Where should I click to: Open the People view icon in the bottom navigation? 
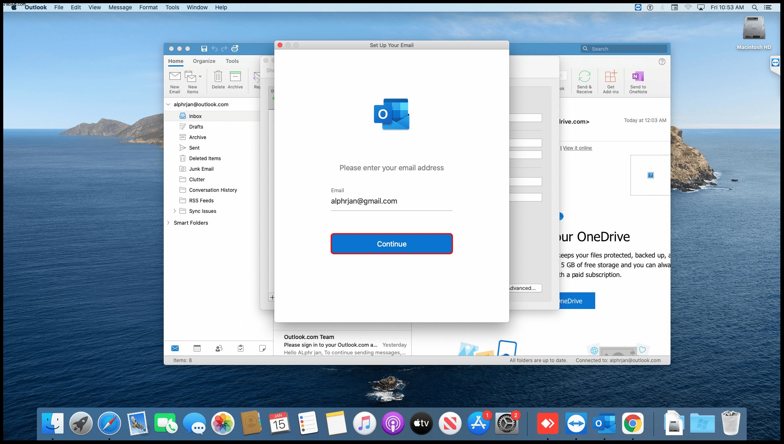click(x=219, y=348)
